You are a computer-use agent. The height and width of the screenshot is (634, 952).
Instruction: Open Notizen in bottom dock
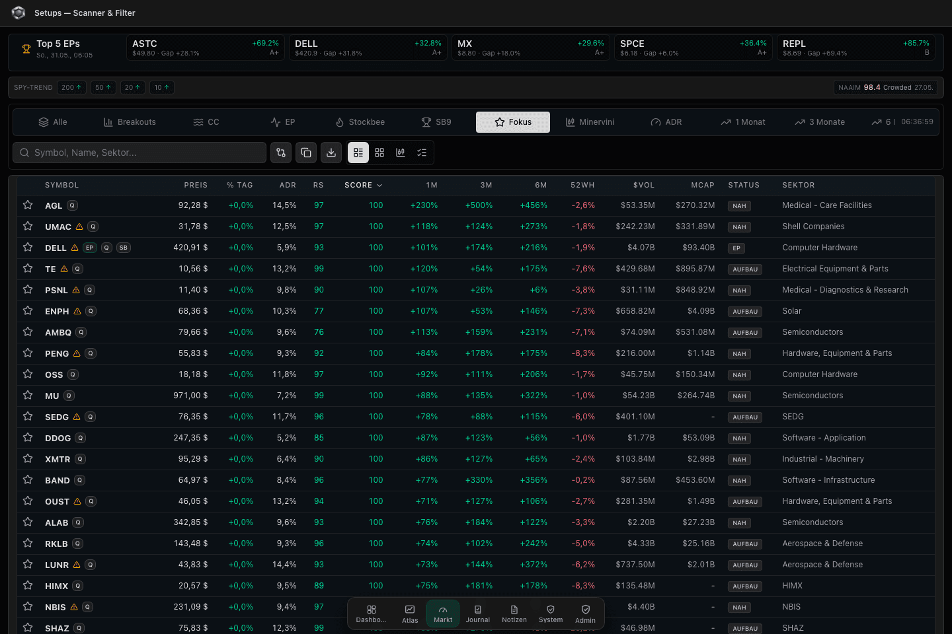514,614
